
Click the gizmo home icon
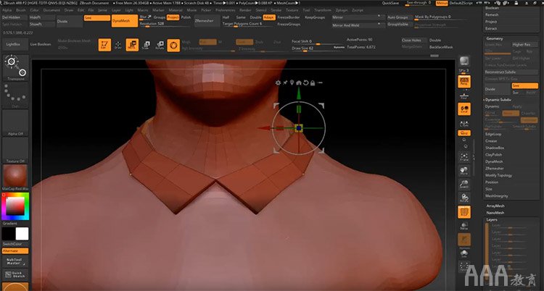[x=299, y=83]
